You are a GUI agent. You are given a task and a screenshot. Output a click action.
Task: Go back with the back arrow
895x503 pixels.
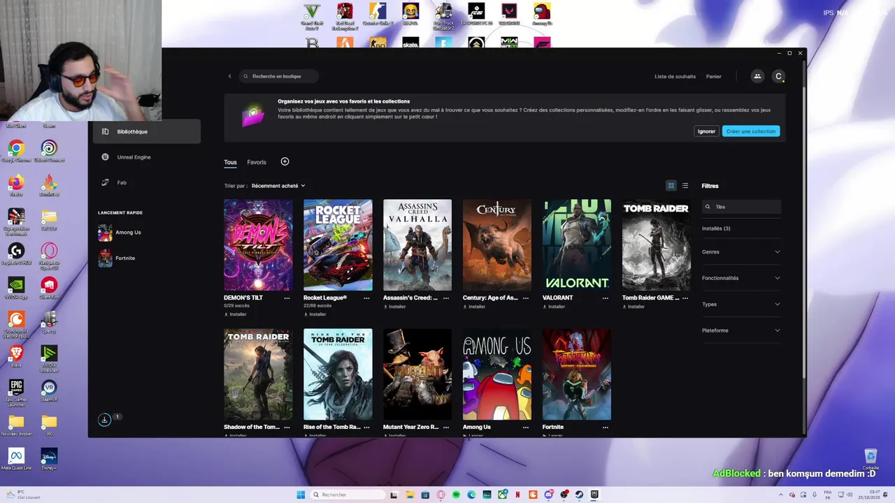pyautogui.click(x=229, y=76)
